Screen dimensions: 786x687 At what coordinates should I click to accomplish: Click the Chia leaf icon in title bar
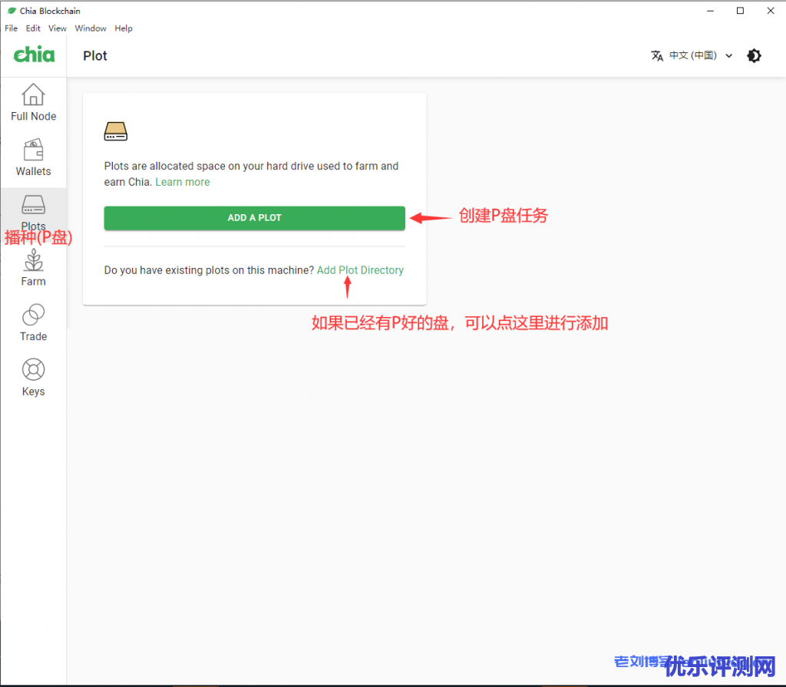pyautogui.click(x=12, y=11)
